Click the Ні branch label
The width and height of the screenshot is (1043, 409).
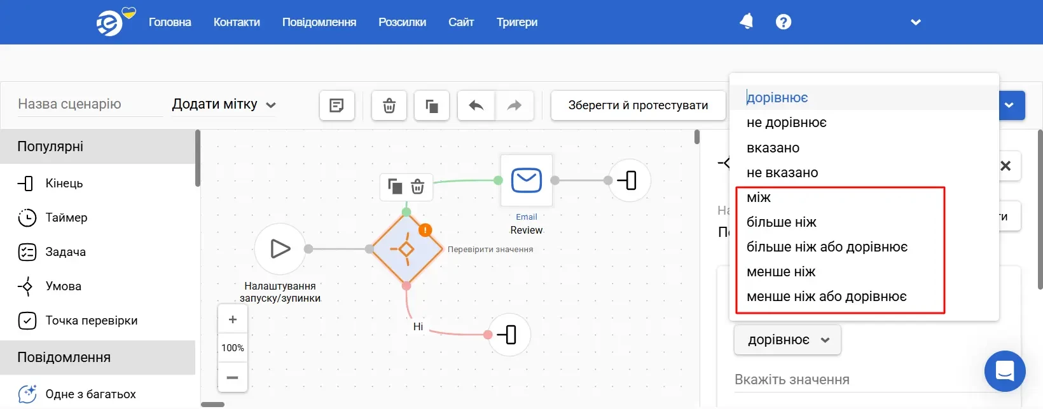(x=418, y=326)
